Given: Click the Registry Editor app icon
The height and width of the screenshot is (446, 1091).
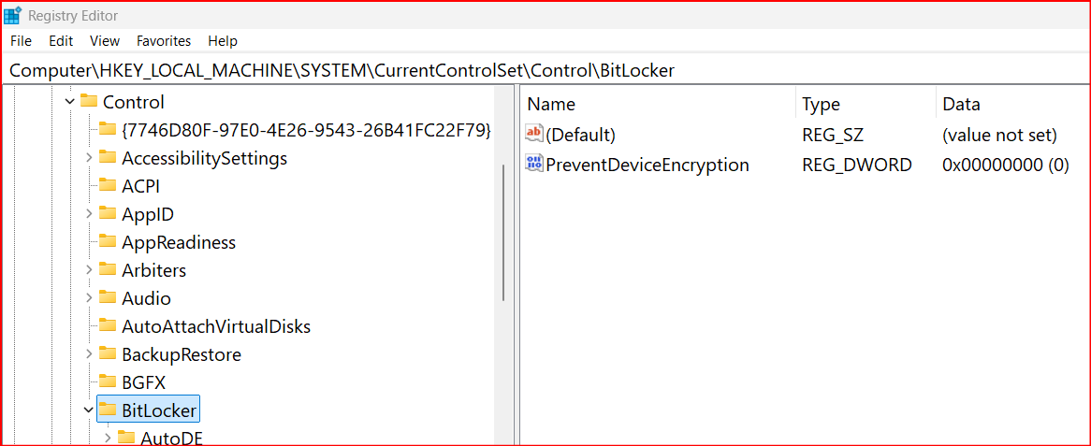Looking at the screenshot, I should point(13,15).
